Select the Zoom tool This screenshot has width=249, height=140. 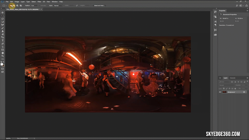coord(2,56)
